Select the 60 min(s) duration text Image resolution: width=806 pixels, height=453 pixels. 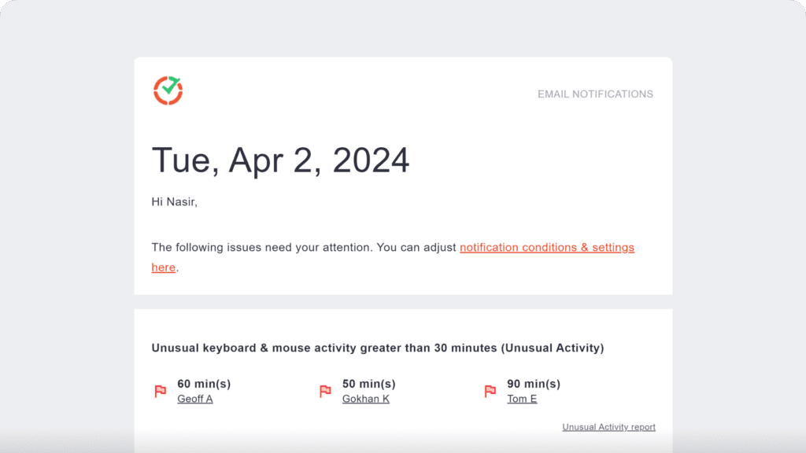coord(204,384)
